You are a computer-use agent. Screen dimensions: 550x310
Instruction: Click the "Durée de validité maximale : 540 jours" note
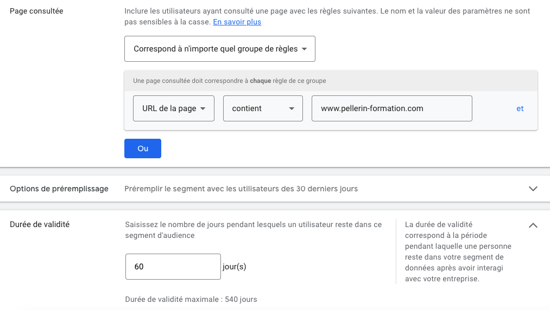191,299
